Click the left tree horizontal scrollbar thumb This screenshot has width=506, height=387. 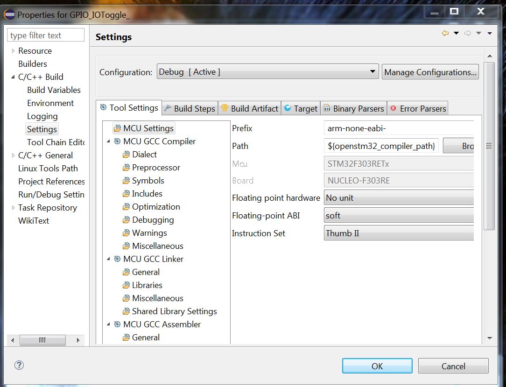(x=42, y=340)
